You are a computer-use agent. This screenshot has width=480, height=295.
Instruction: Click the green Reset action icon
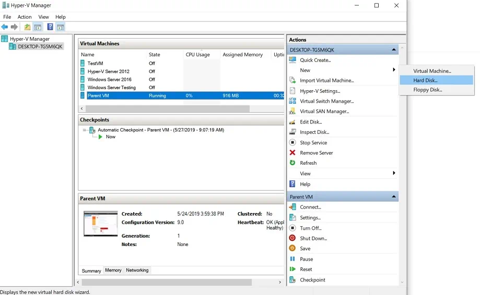292,269
